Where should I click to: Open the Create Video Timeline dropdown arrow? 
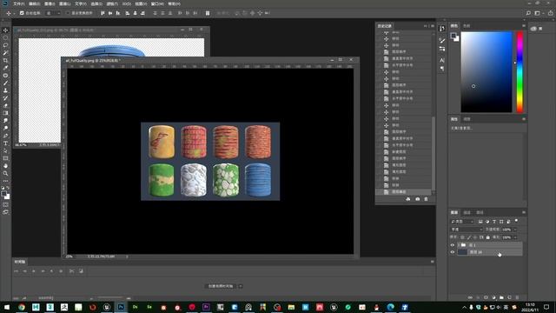[x=241, y=286]
